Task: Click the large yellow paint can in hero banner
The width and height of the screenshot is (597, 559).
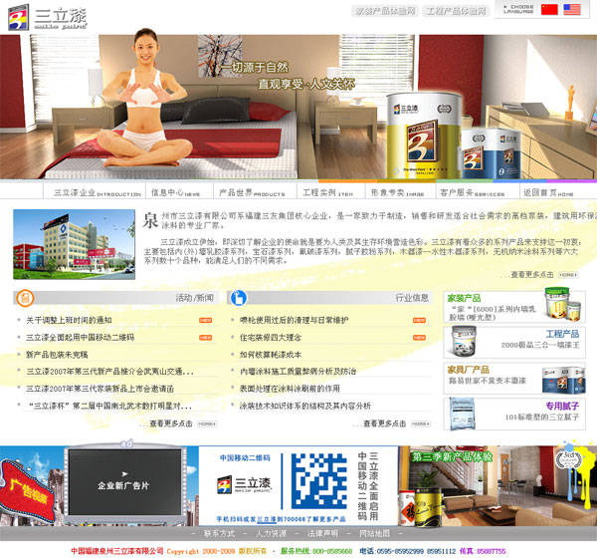Action: coord(424,136)
